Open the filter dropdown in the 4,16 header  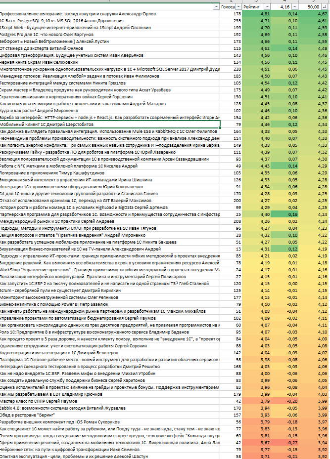click(x=295, y=7)
